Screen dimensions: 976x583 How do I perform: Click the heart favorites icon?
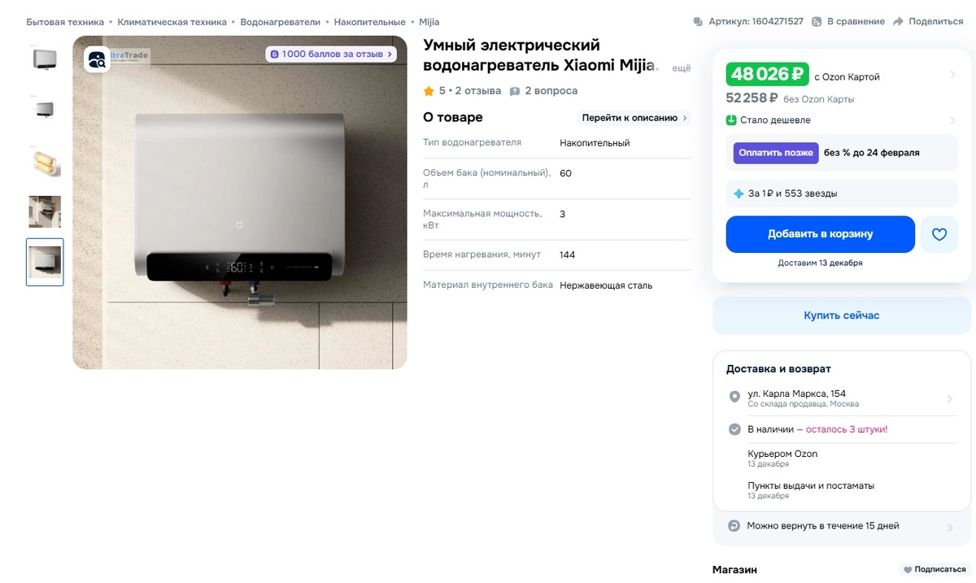coord(939,234)
